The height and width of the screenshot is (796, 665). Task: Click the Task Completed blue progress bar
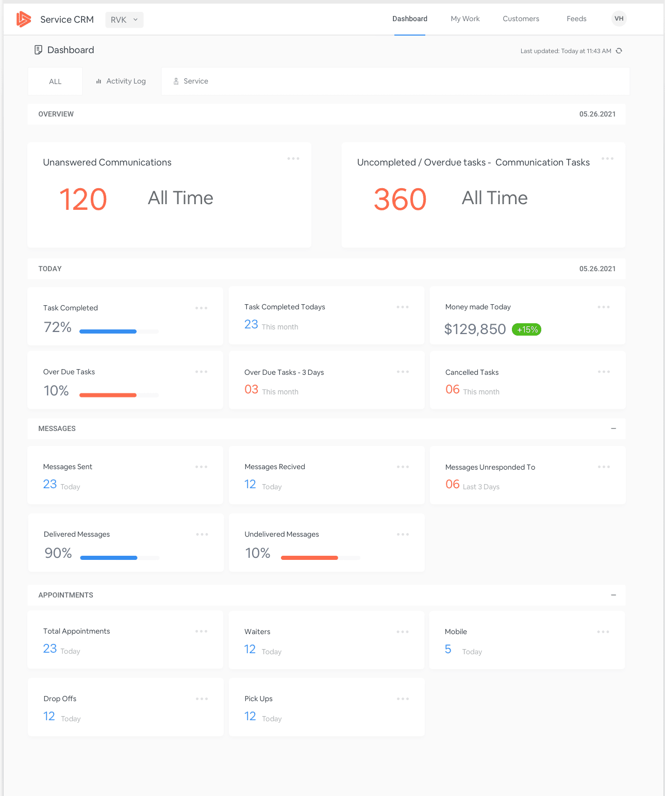(108, 331)
